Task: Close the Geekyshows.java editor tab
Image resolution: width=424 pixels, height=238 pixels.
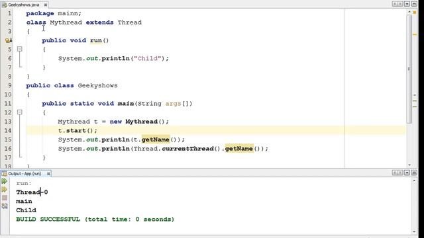Action: coord(46,5)
